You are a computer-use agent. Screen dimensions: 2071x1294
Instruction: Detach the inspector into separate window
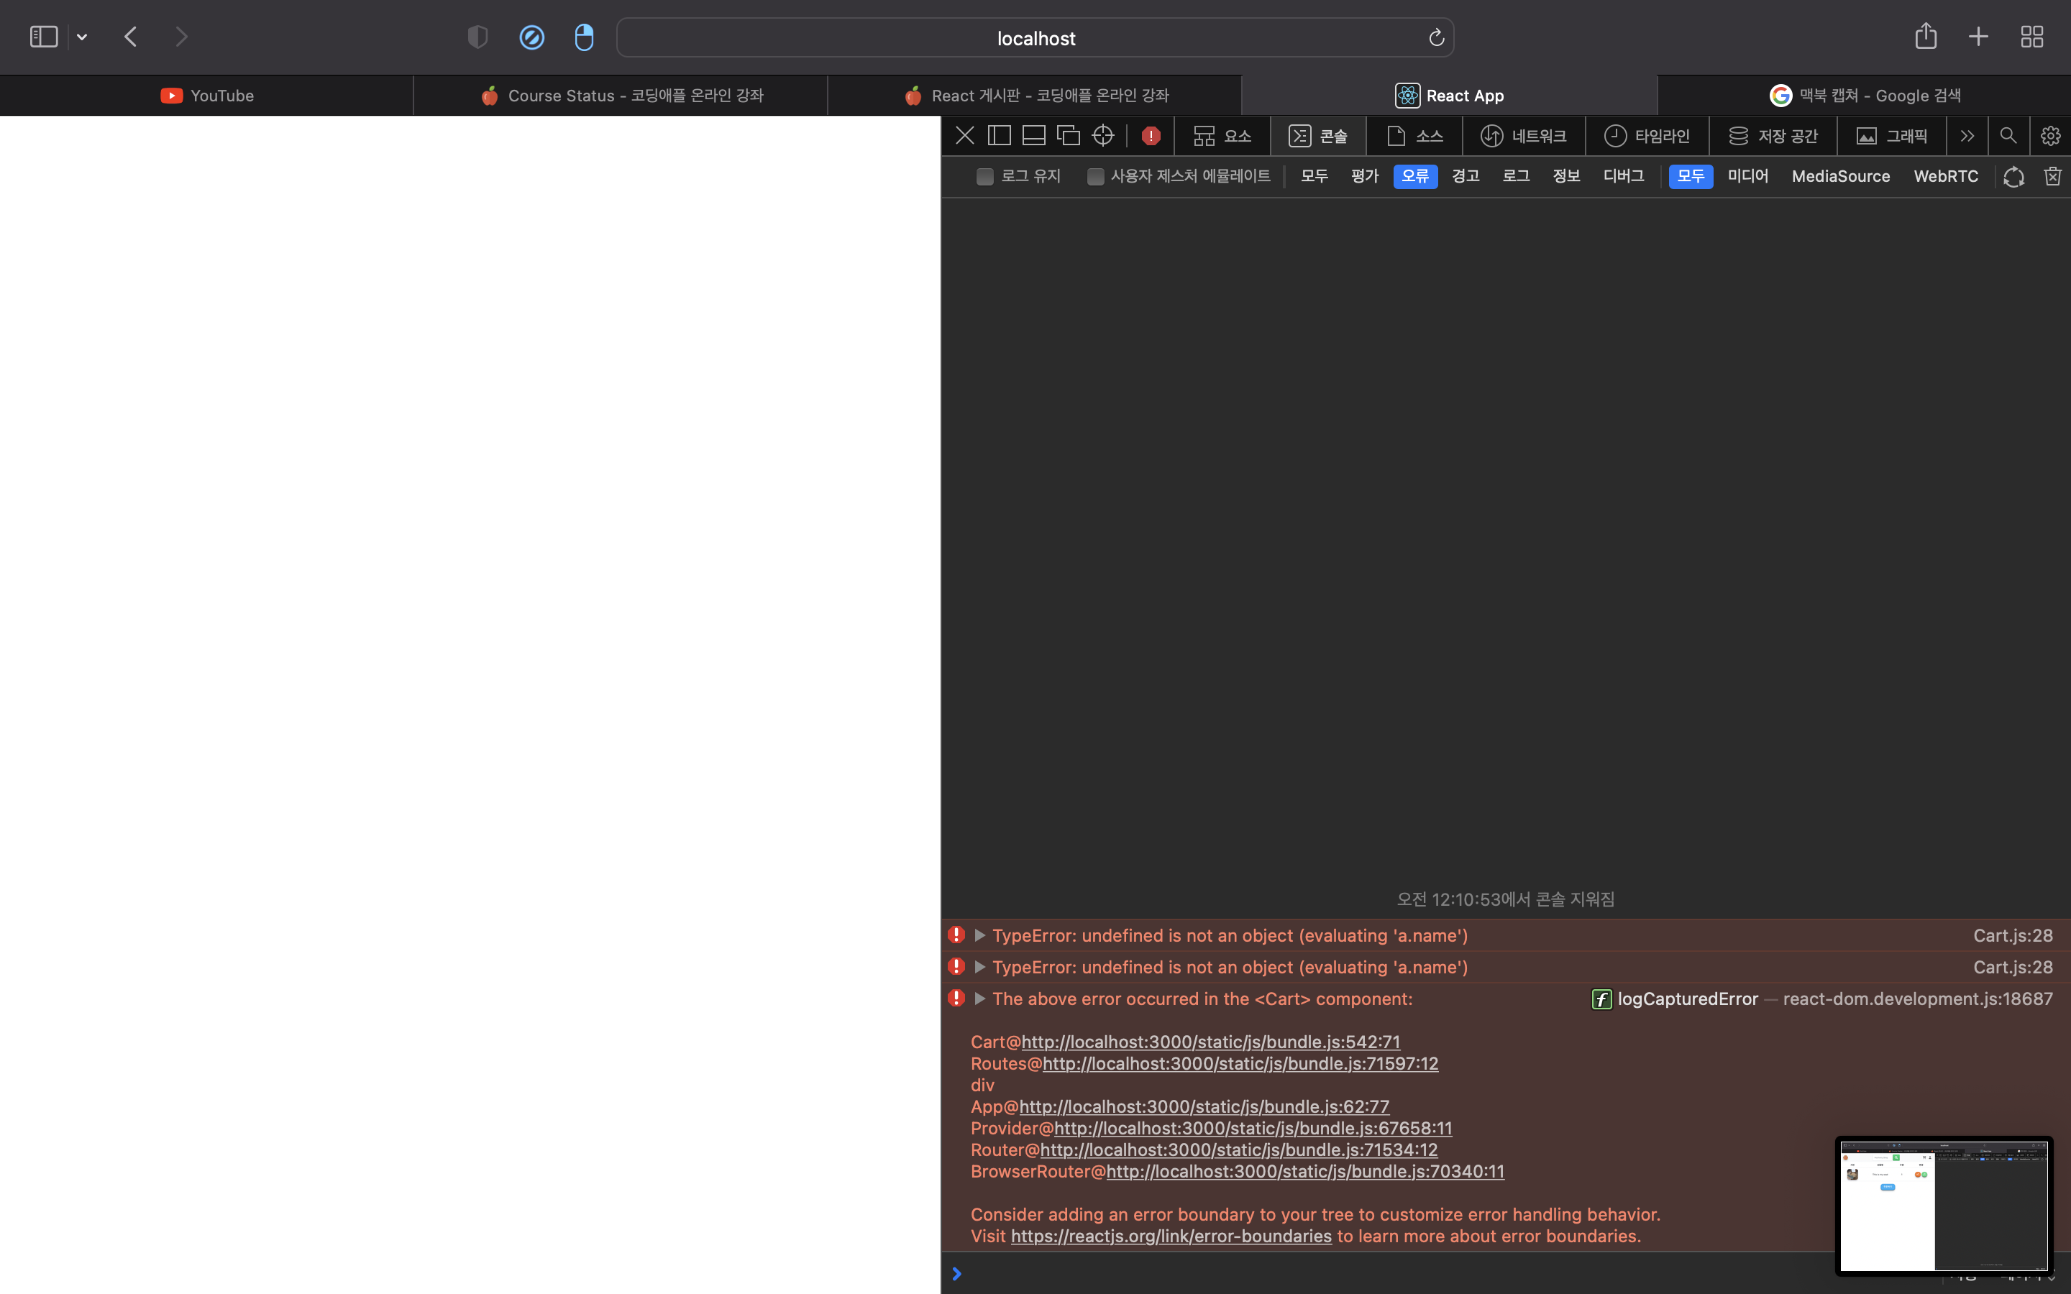click(x=1068, y=135)
